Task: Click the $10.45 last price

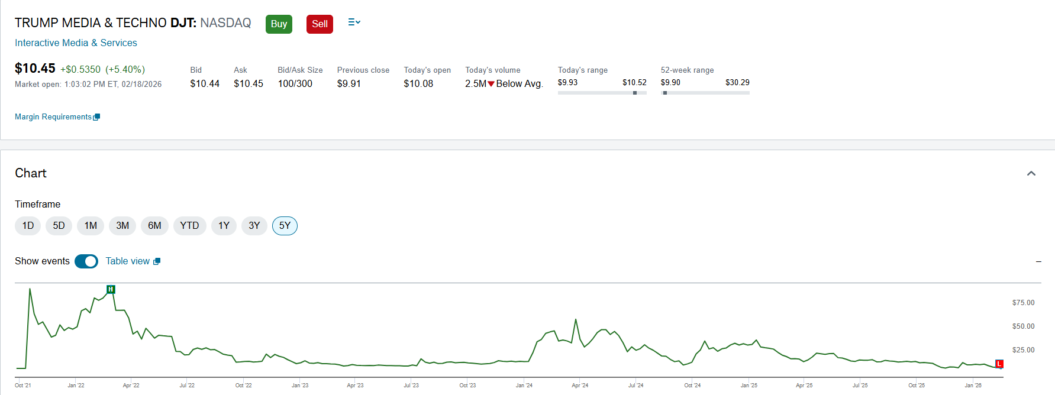Action: tap(35, 69)
